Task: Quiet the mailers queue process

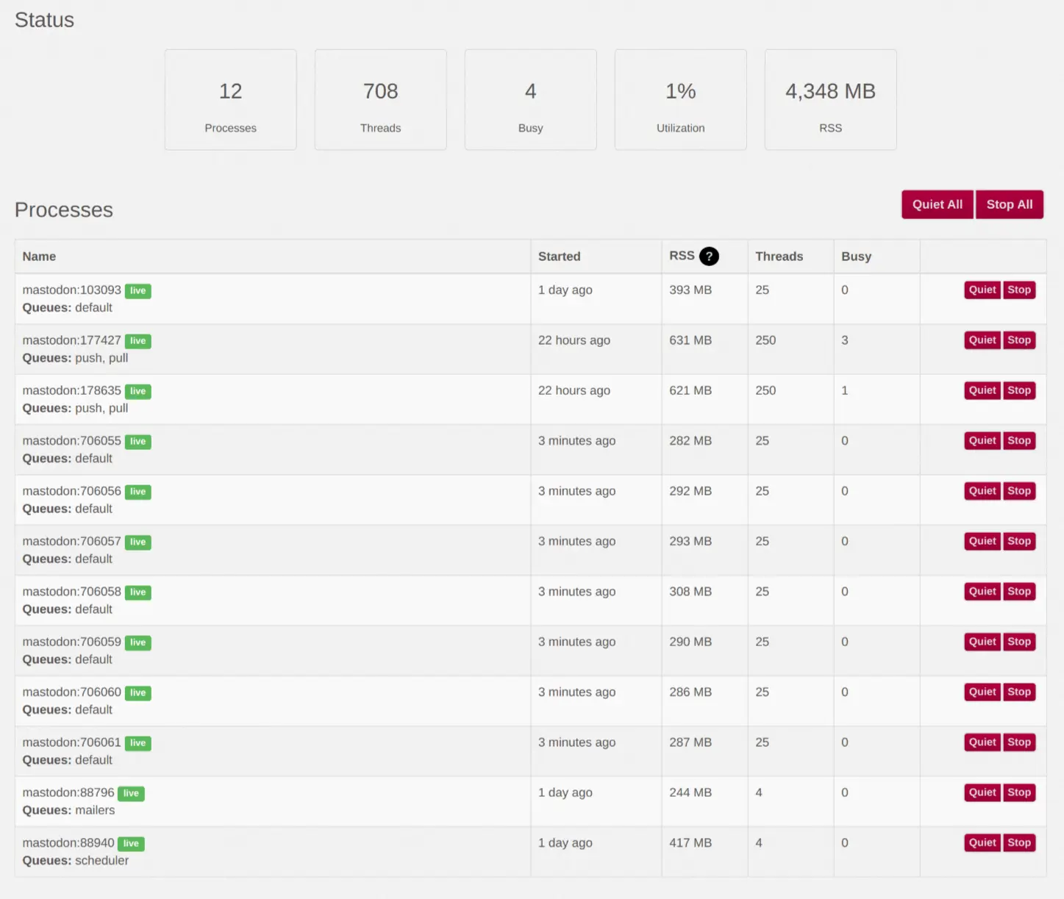Action: tap(982, 792)
